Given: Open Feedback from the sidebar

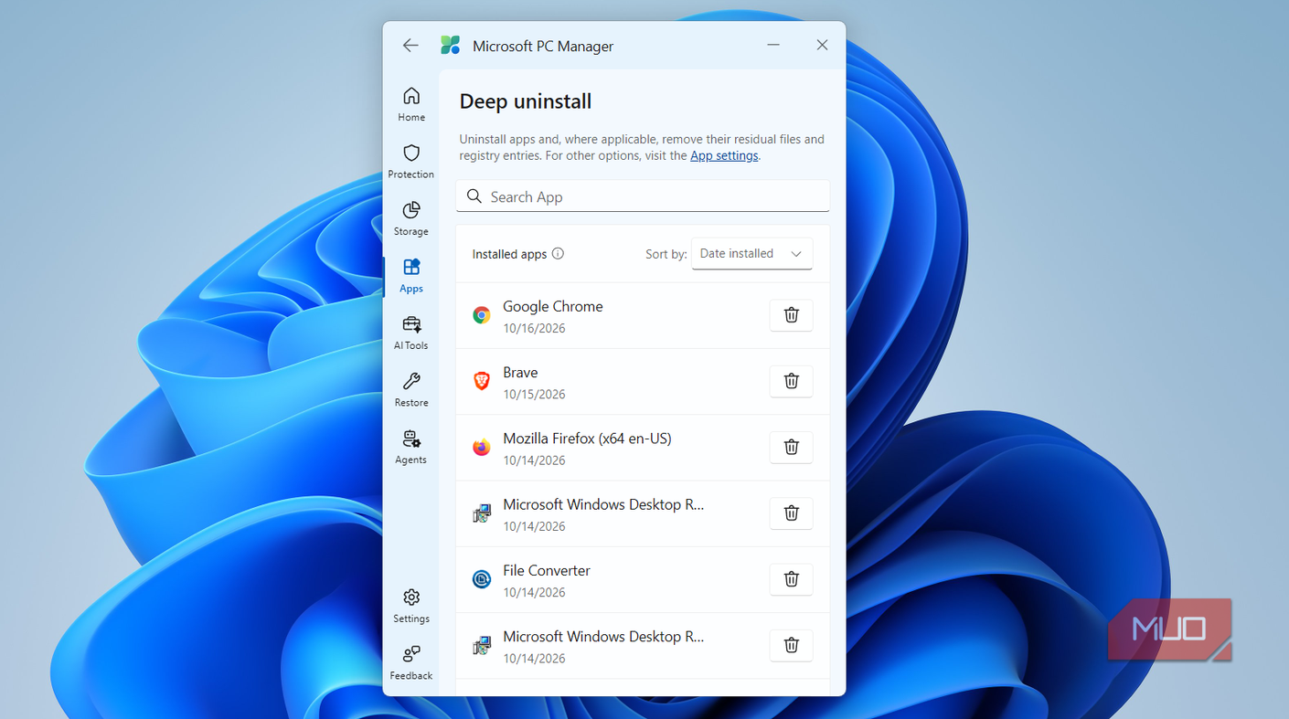Looking at the screenshot, I should tap(411, 662).
